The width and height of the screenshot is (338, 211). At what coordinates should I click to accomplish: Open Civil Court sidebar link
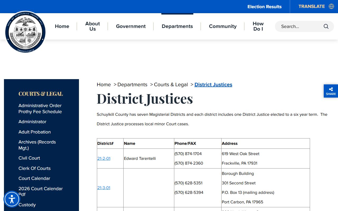pos(29,158)
